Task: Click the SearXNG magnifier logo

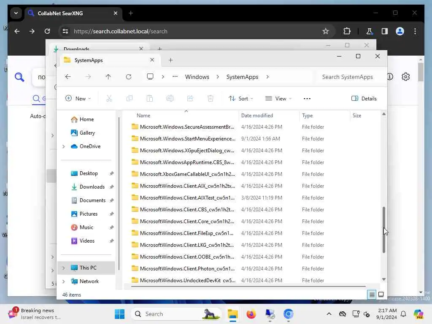Action: (19, 77)
